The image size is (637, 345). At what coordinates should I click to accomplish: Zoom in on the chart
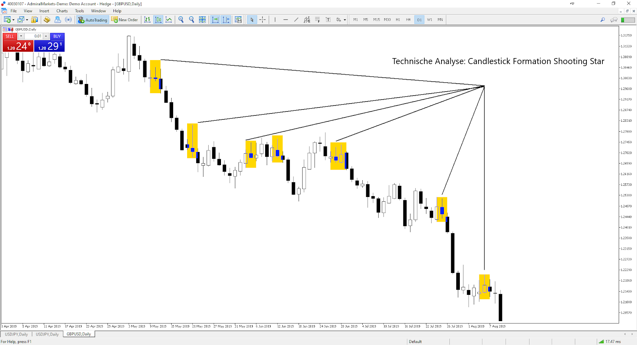pos(181,19)
